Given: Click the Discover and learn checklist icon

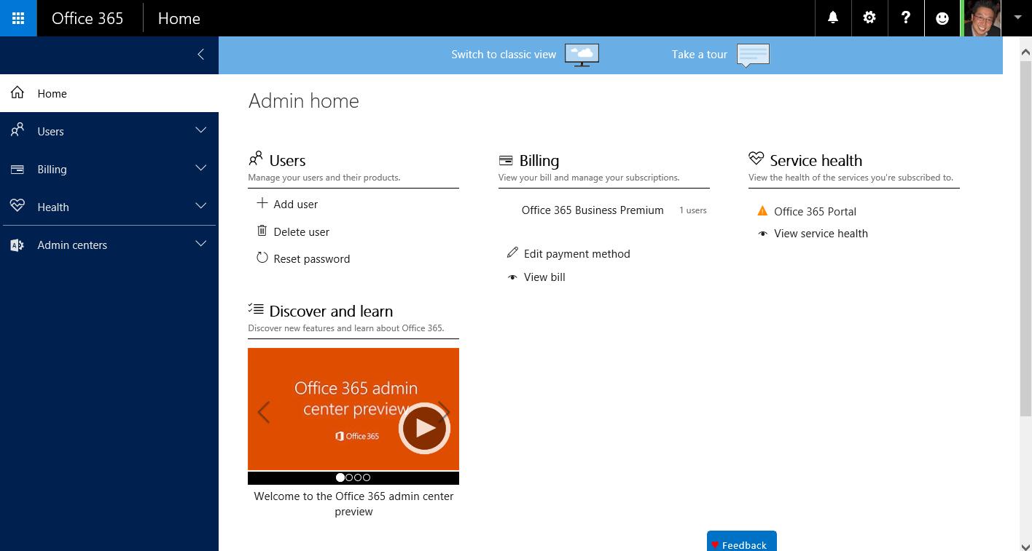Looking at the screenshot, I should pos(256,309).
